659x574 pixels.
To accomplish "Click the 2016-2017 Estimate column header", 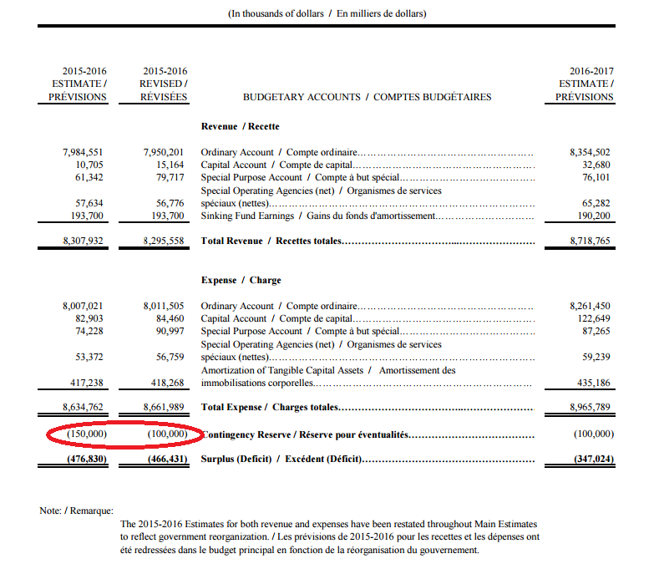I will (x=585, y=84).
